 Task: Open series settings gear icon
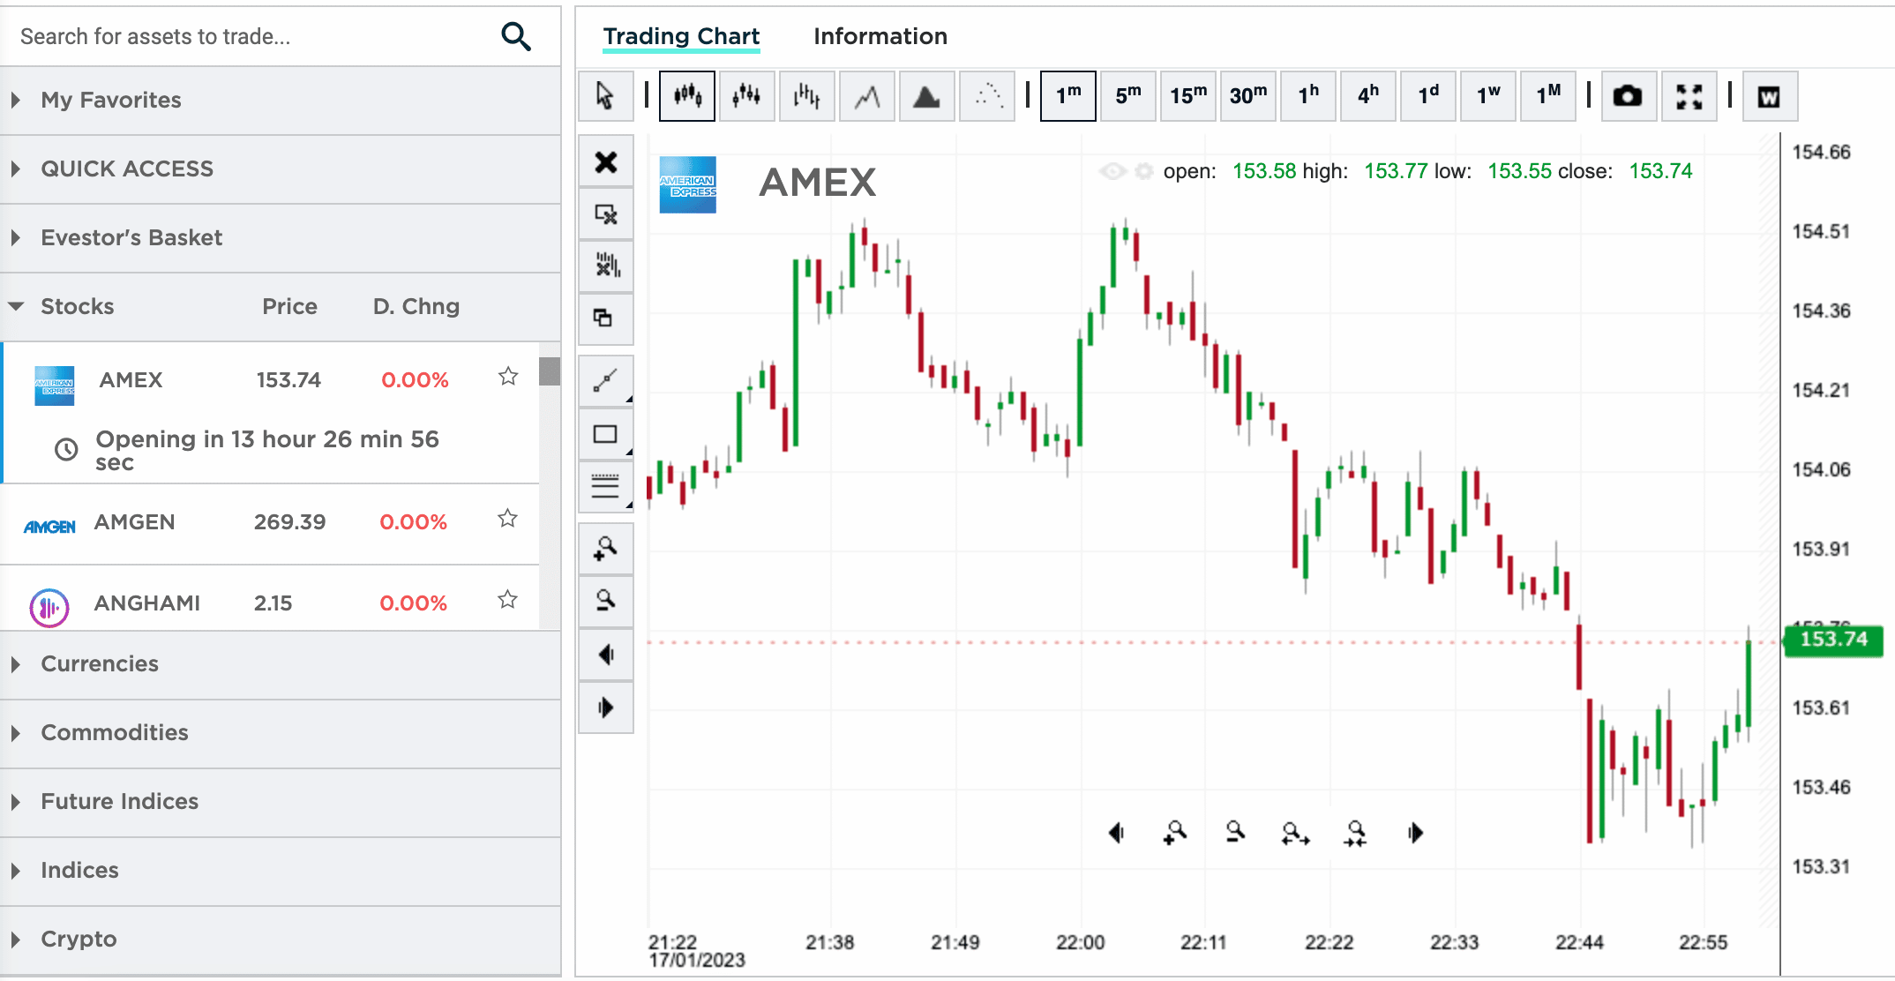(1143, 171)
